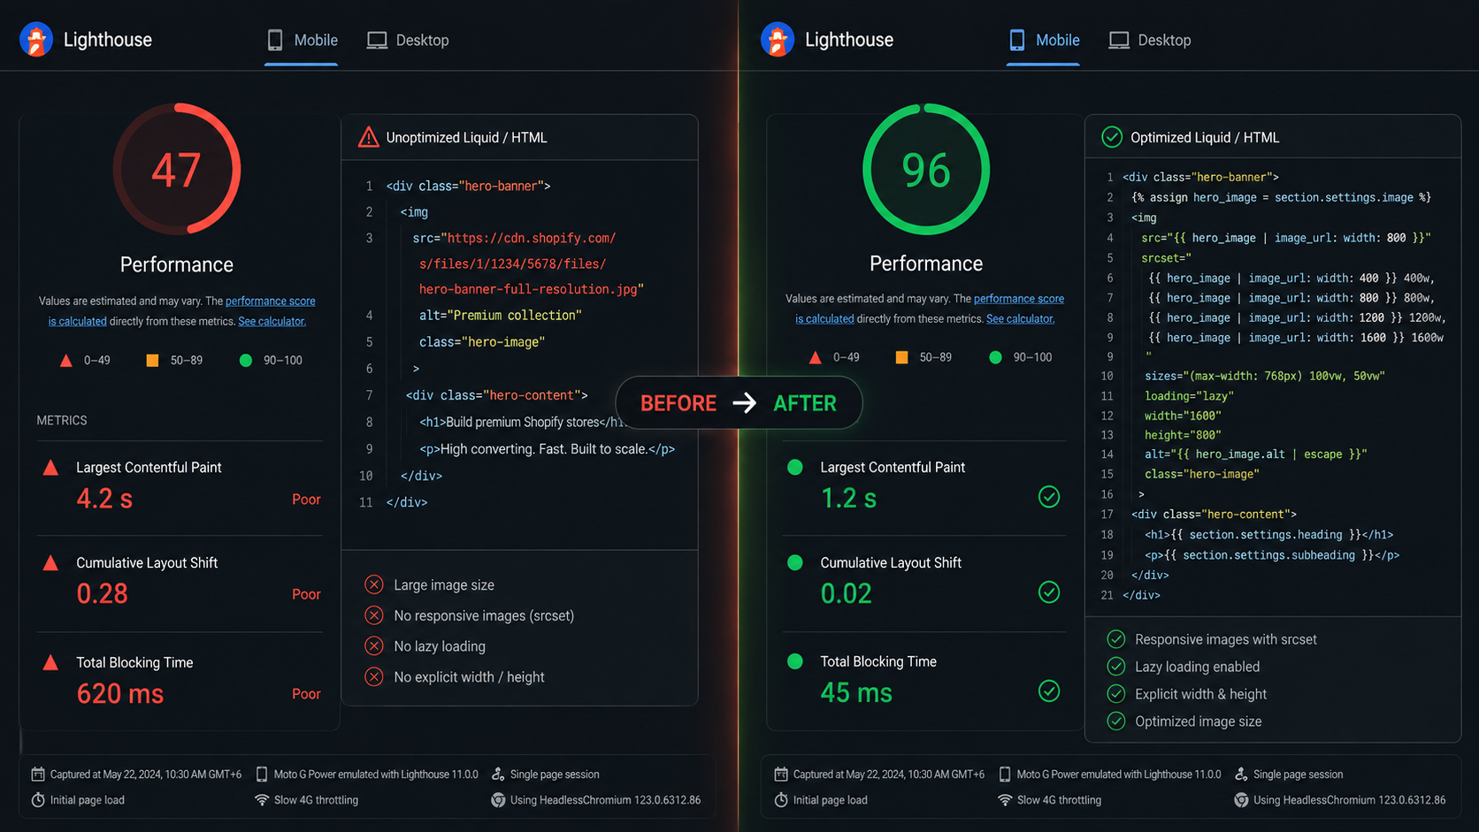Screen dimensions: 1479x832
Task: Click the pass checkmark in the 0.02 CLS row
Action: click(x=1049, y=592)
